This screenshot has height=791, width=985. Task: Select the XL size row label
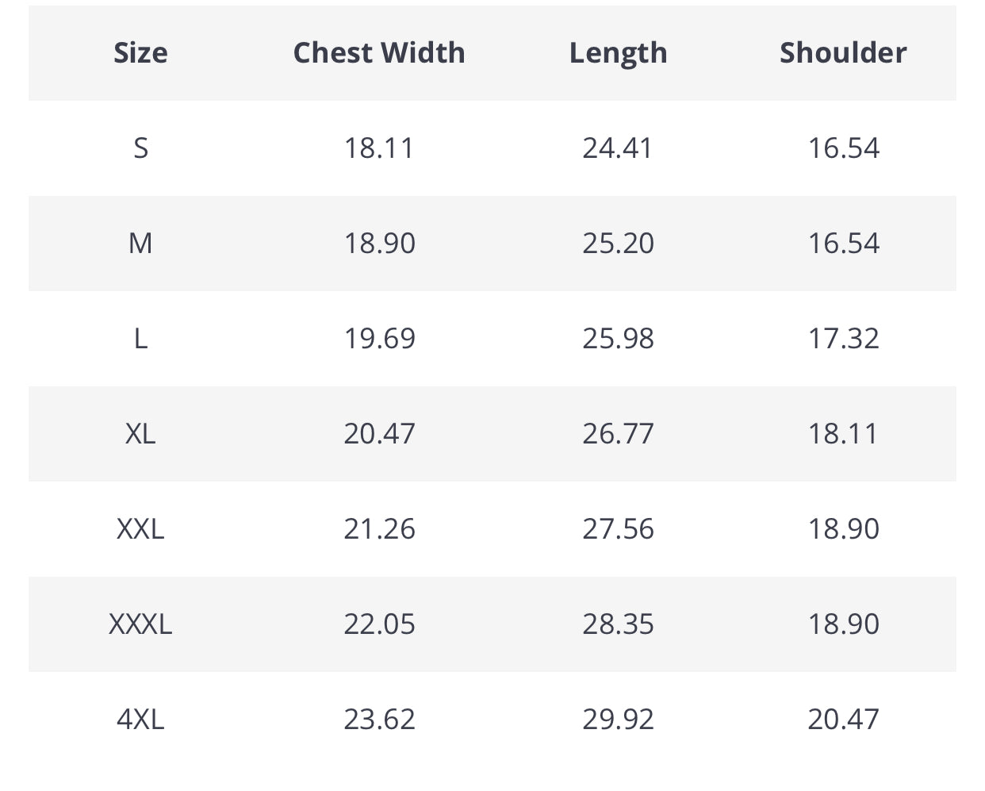(140, 434)
